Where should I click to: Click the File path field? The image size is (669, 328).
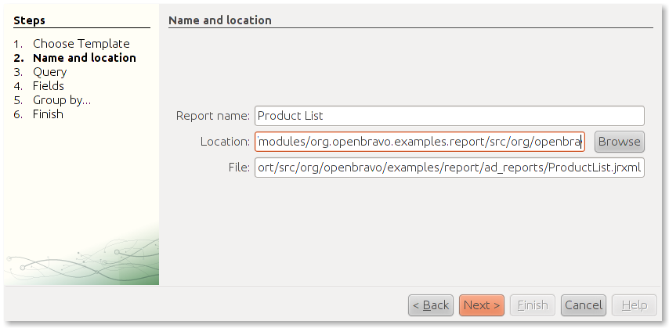pos(449,168)
